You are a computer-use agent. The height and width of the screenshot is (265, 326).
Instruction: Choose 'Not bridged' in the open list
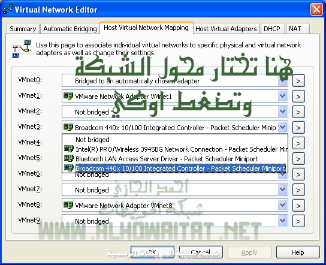(x=175, y=140)
